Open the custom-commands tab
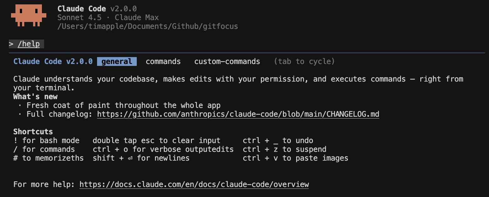This screenshot has width=489, height=197. (227, 61)
